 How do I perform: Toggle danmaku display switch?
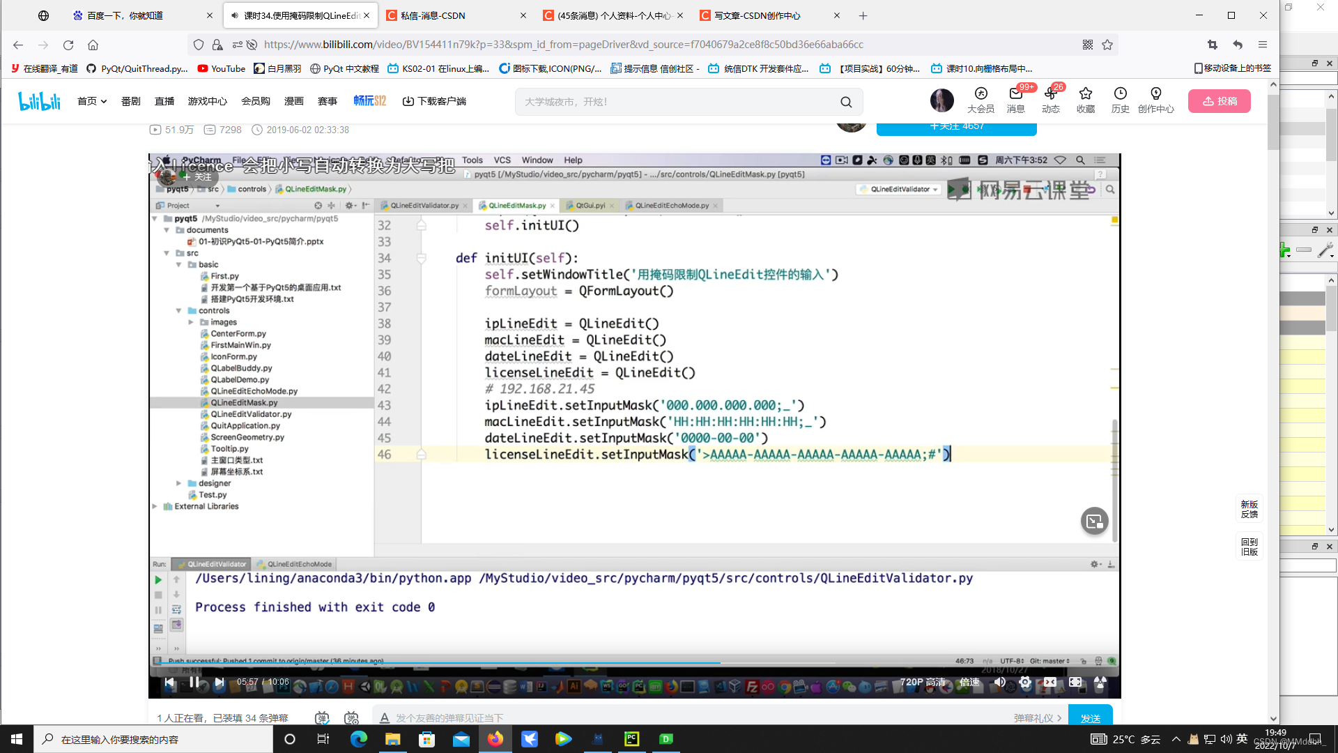322,717
